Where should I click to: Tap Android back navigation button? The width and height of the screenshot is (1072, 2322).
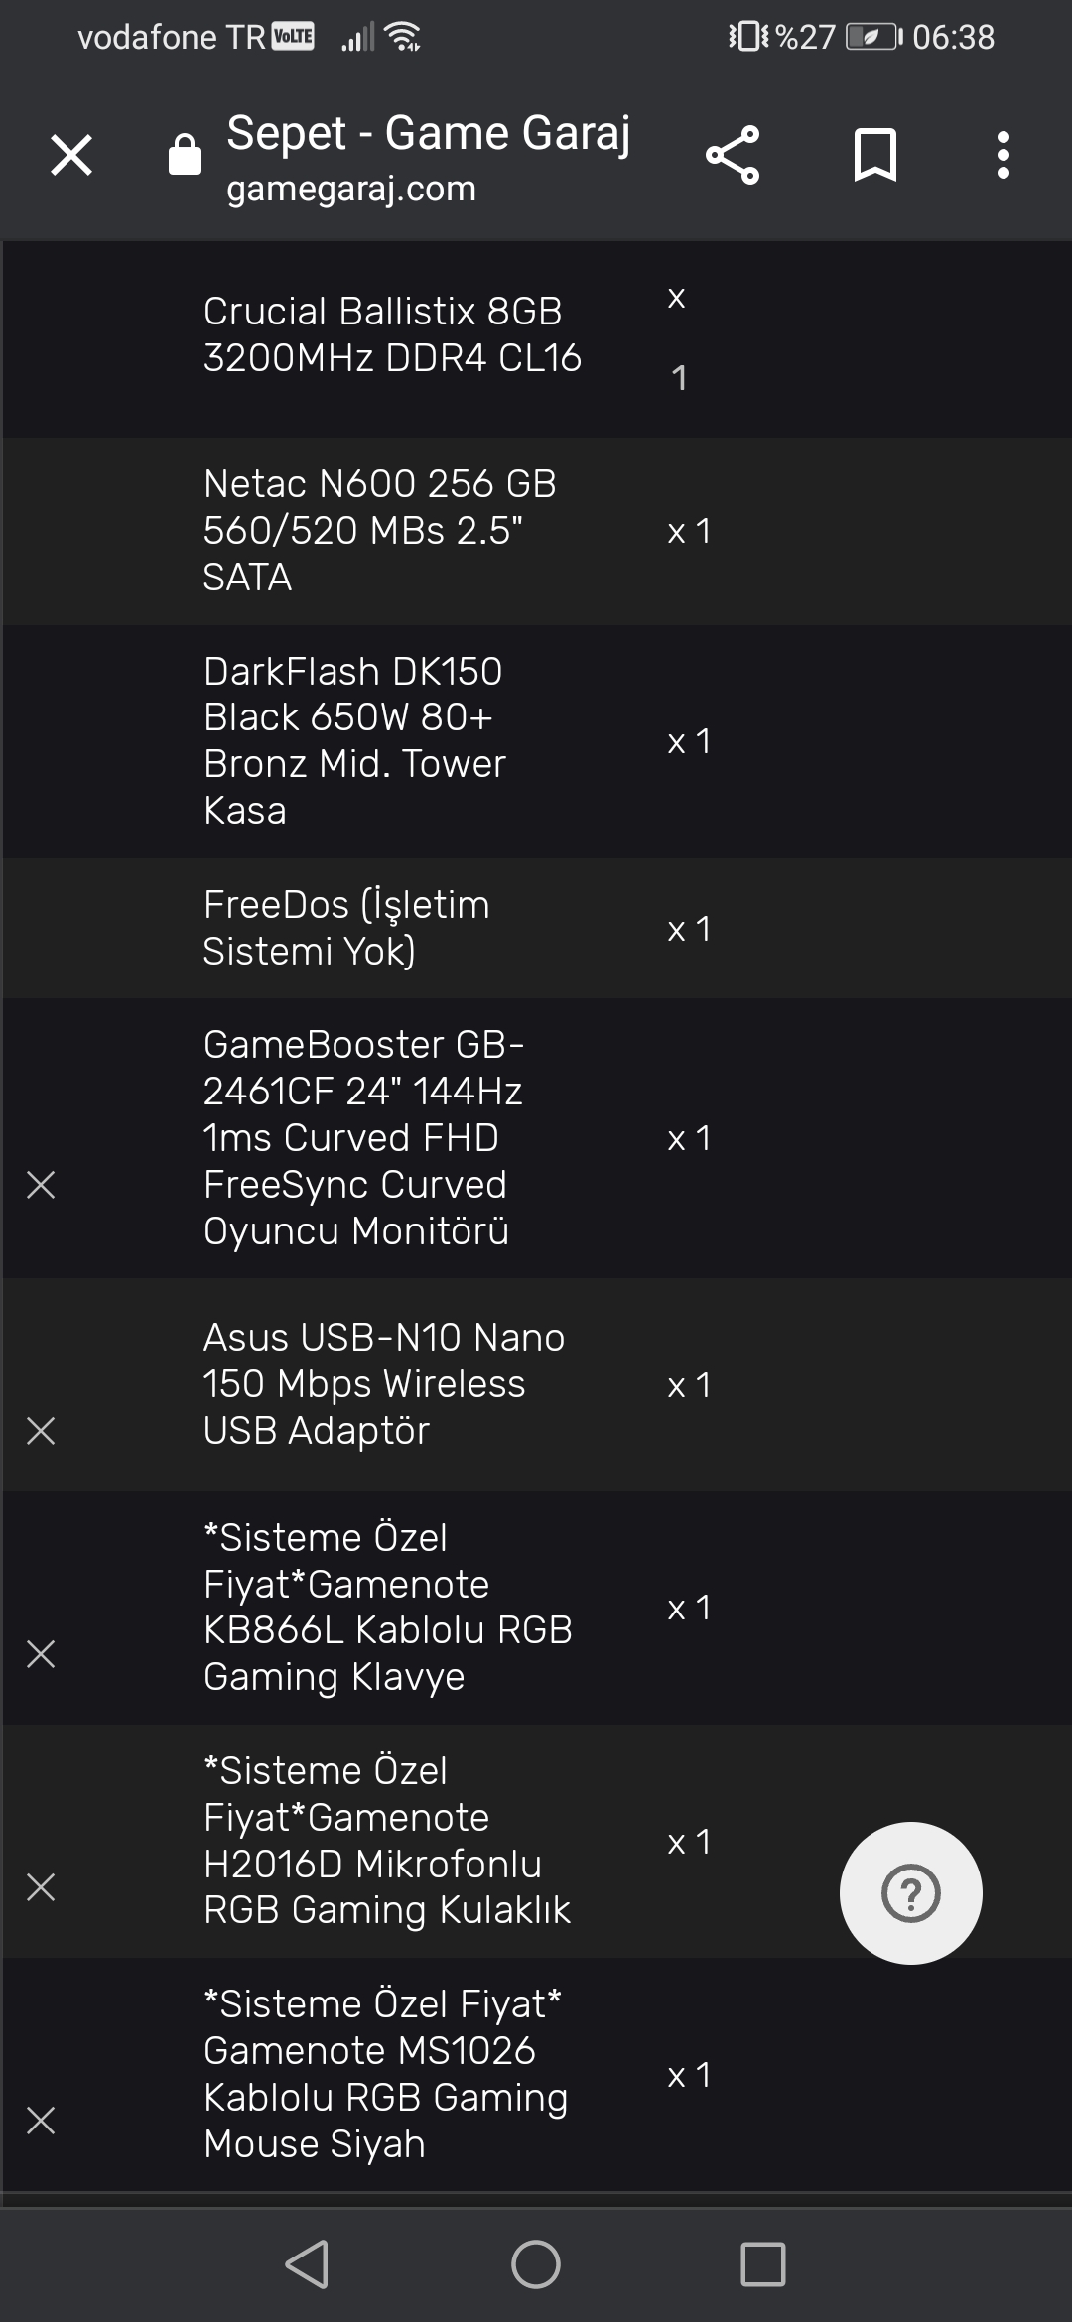tap(307, 2264)
